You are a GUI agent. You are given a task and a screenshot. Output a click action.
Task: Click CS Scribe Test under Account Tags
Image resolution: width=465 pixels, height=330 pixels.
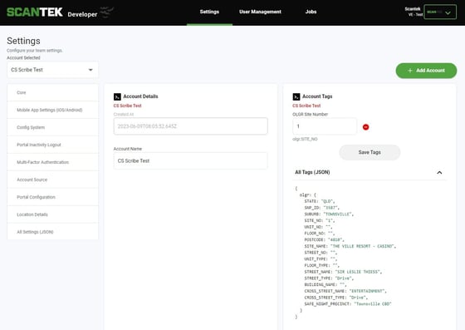[x=306, y=106]
